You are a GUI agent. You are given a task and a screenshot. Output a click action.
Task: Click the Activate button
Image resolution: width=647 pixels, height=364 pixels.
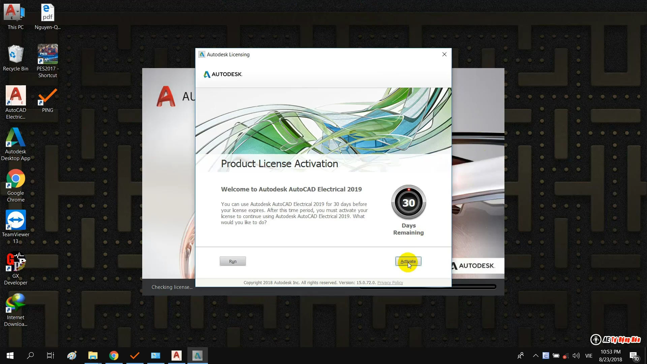coord(408,261)
